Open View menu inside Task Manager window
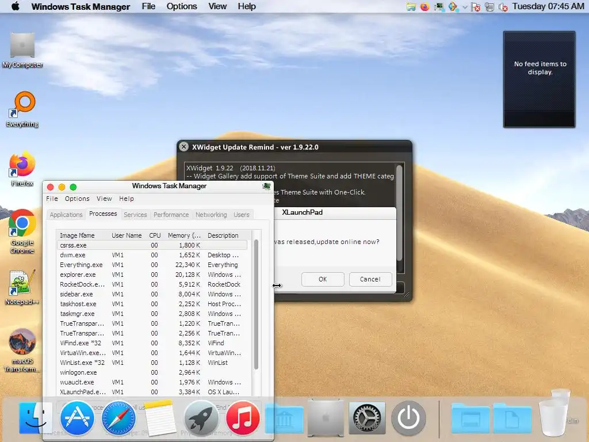 tap(104, 199)
